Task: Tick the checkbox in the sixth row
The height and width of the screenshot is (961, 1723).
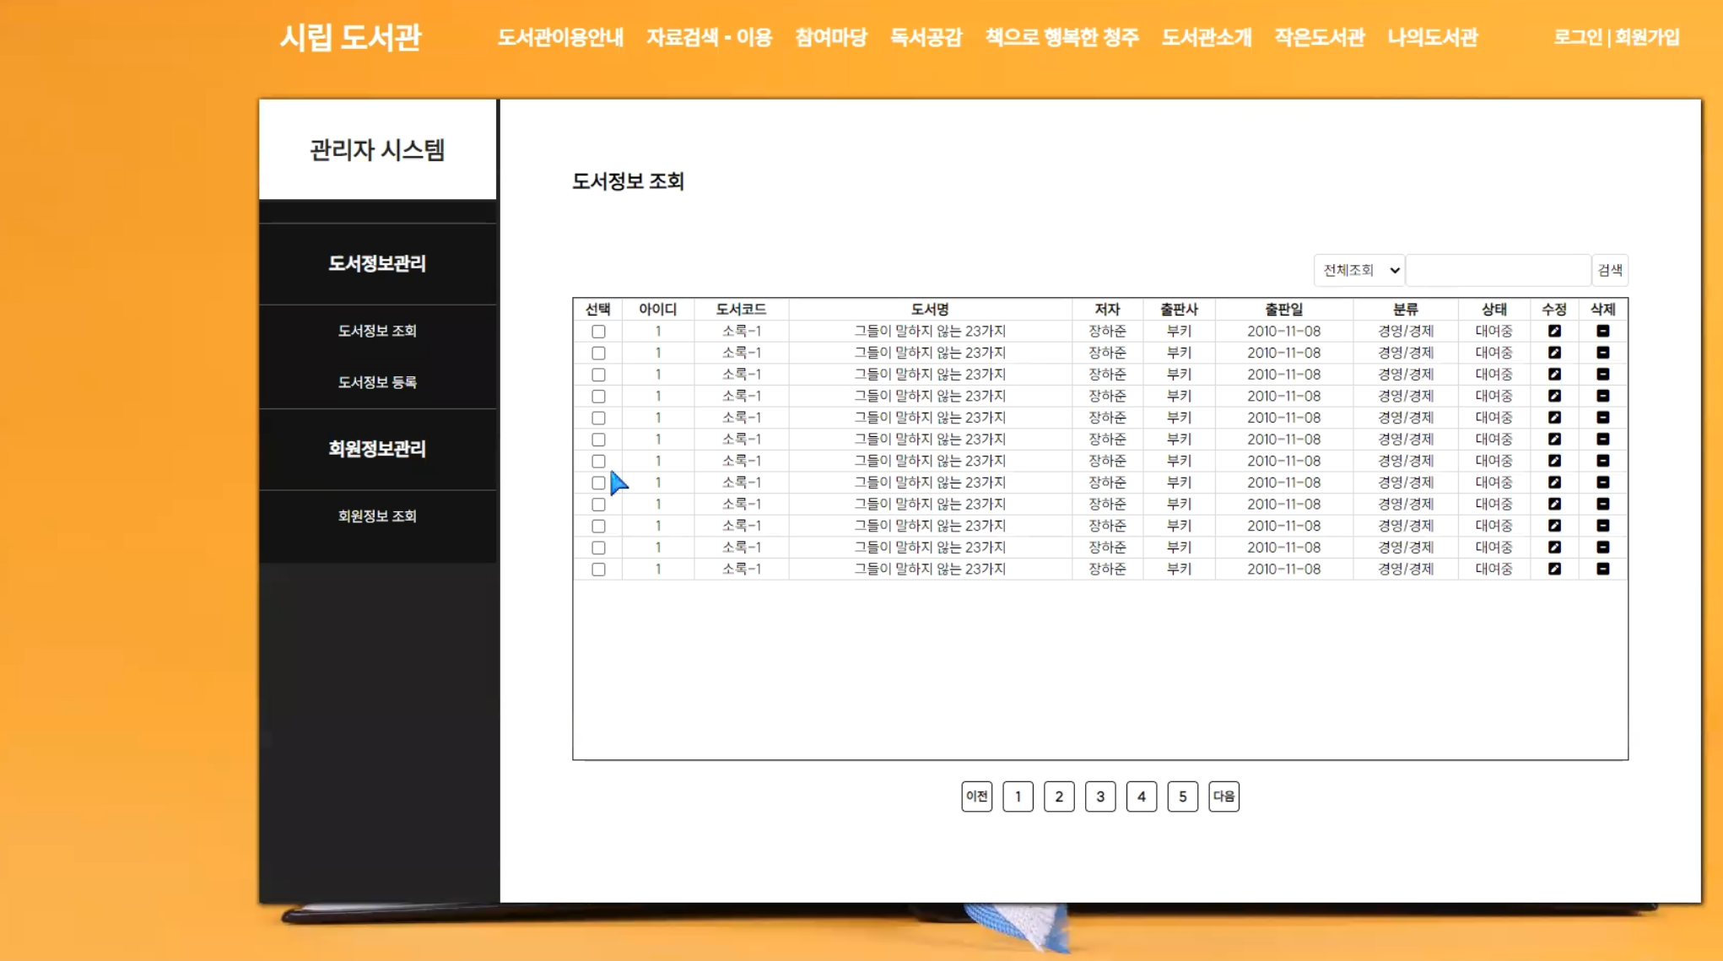Action: pyautogui.click(x=598, y=440)
